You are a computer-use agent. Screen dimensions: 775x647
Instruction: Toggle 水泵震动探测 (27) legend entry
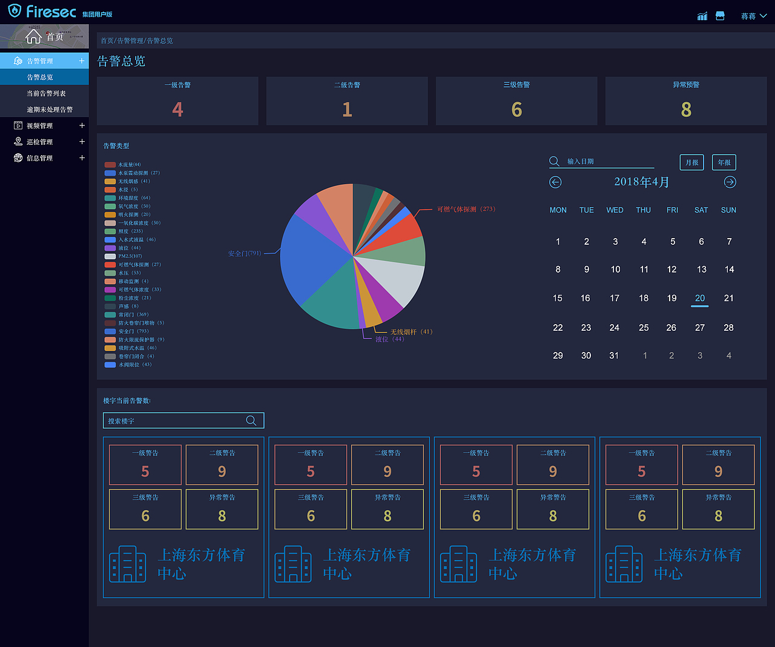pyautogui.click(x=132, y=173)
